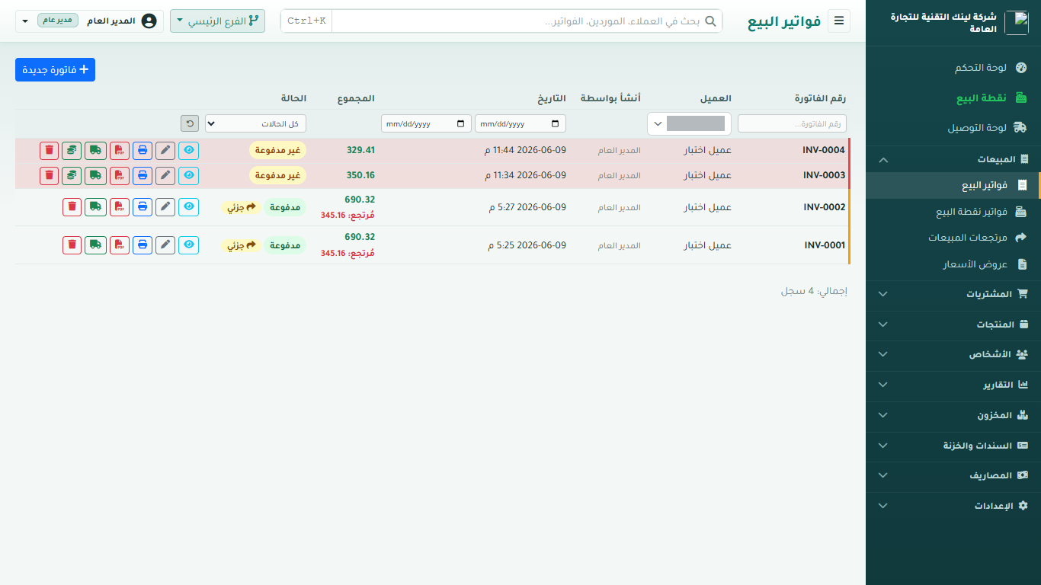Open delivery truck action for INV-0002
Viewport: 1041px width, 585px height.
point(95,206)
